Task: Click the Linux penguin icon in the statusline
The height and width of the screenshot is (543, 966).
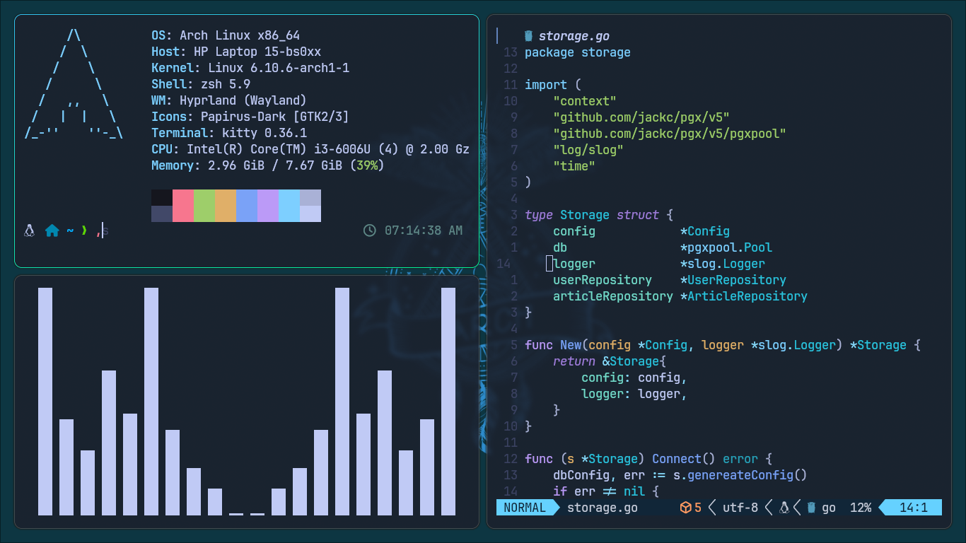Action: (784, 508)
